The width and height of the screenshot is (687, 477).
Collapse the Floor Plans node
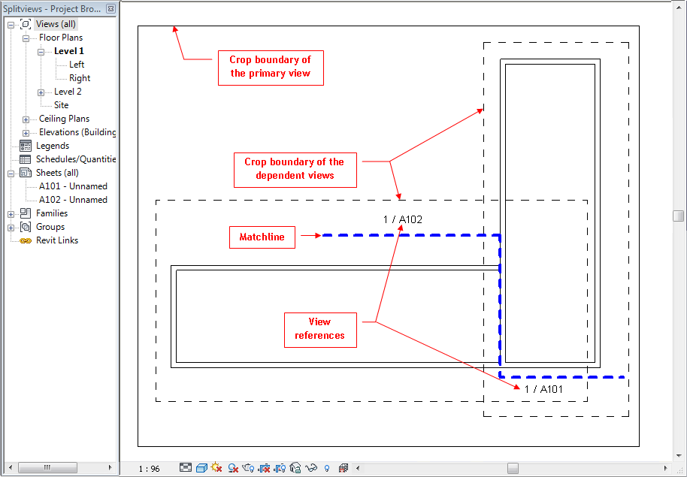[x=26, y=38]
